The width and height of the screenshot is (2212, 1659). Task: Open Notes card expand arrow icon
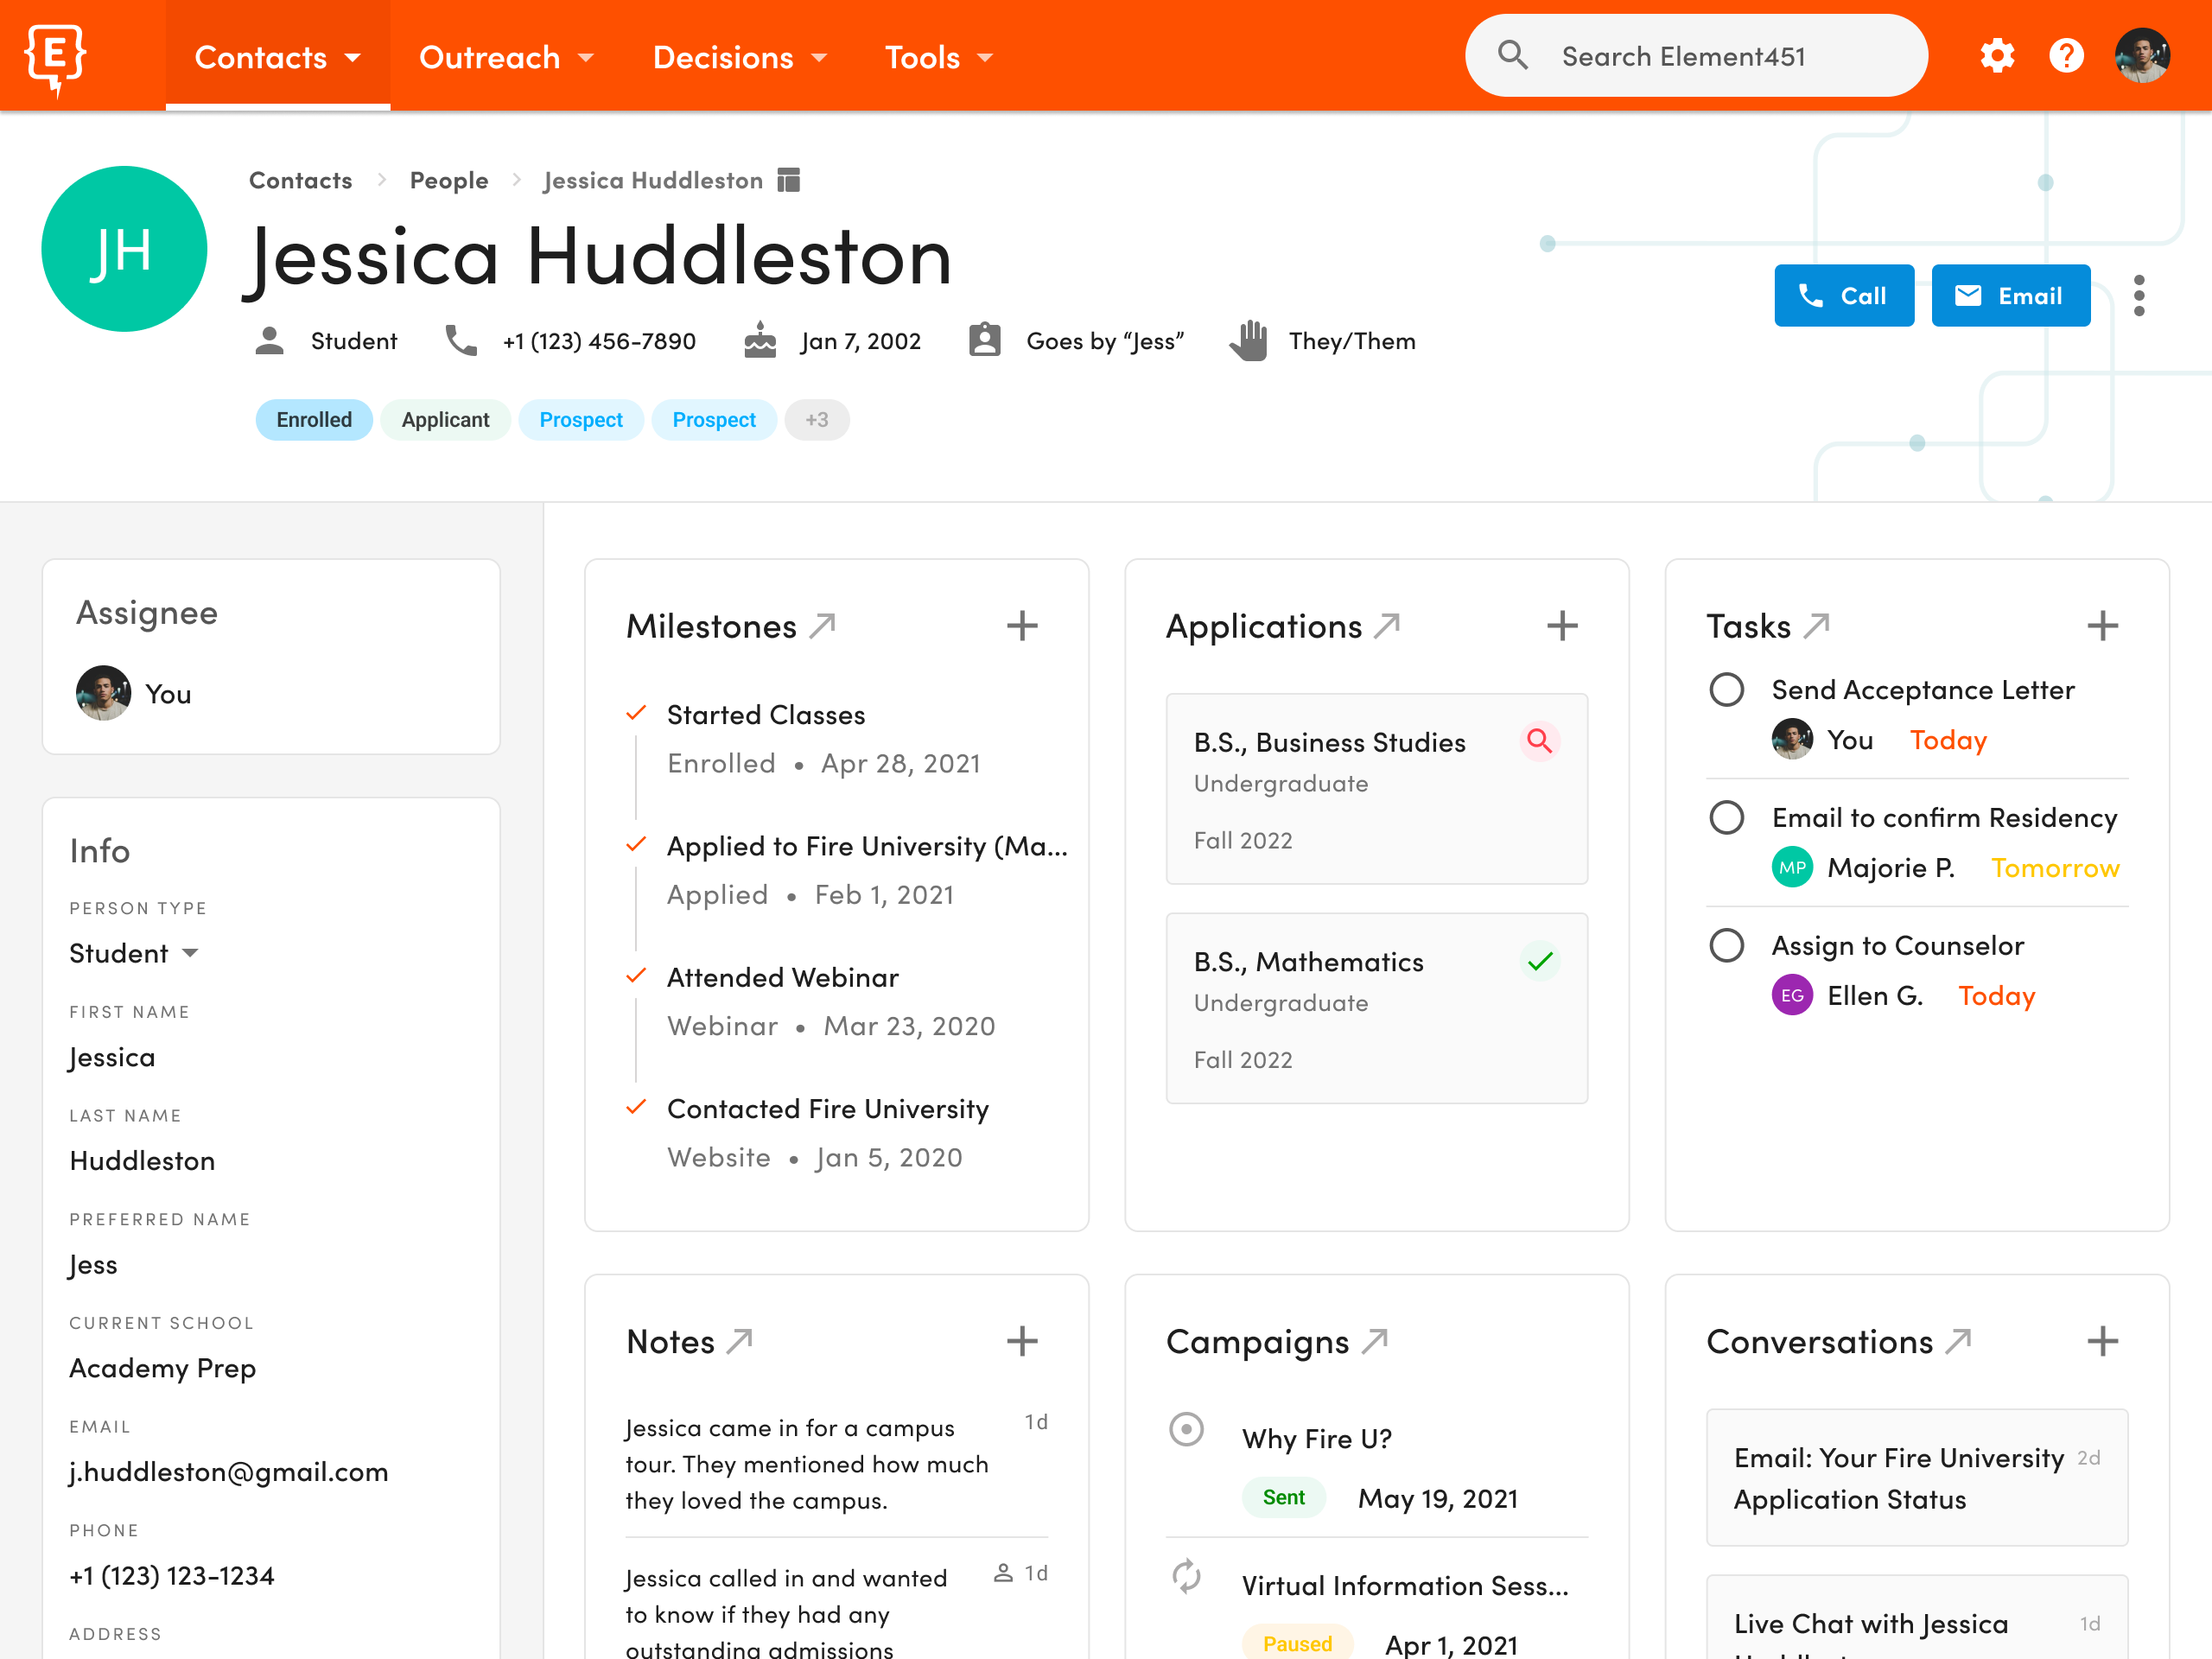coord(740,1341)
